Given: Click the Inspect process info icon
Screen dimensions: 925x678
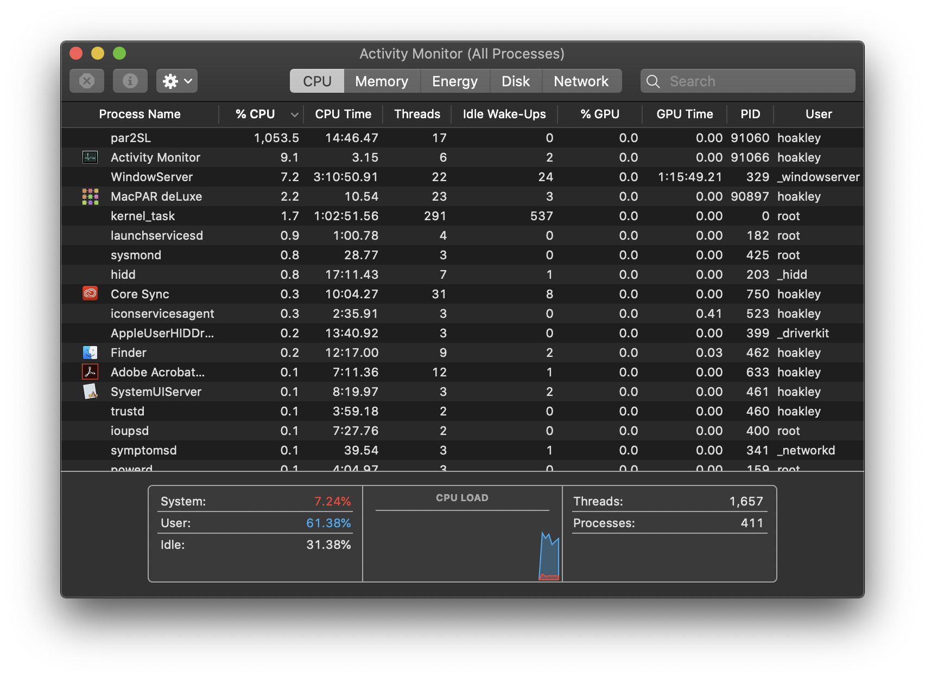Looking at the screenshot, I should pyautogui.click(x=130, y=81).
